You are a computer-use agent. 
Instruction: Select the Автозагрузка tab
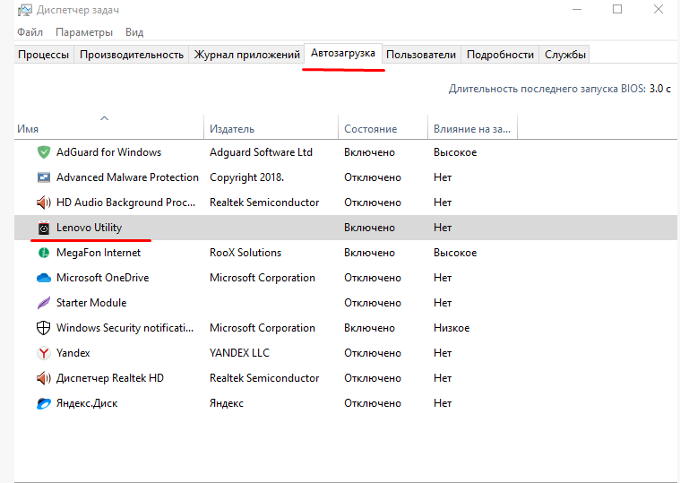click(343, 54)
